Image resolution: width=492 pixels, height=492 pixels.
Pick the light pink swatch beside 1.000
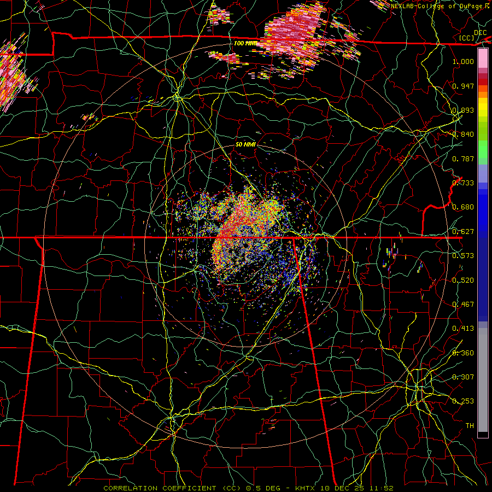483,58
